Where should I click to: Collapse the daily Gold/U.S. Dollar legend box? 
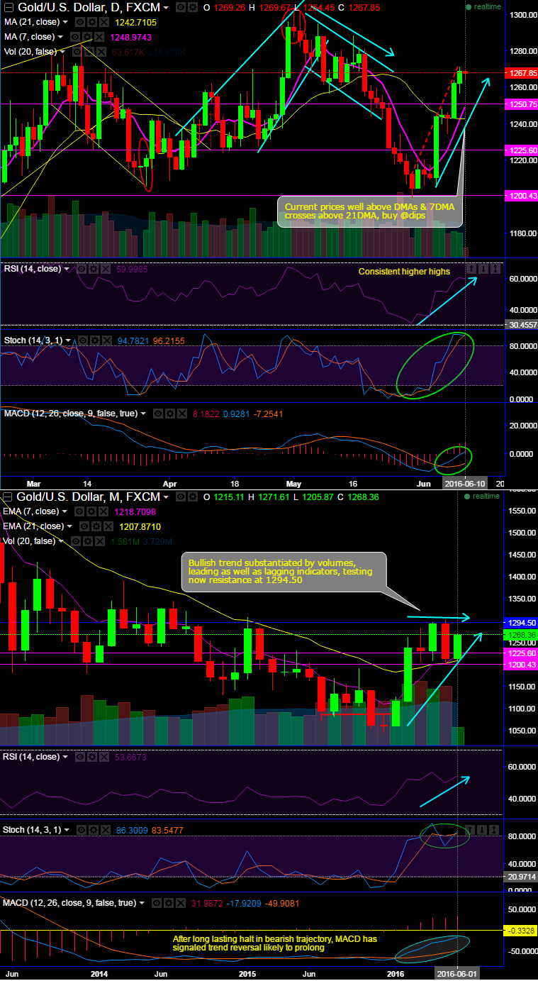(x=9, y=7)
